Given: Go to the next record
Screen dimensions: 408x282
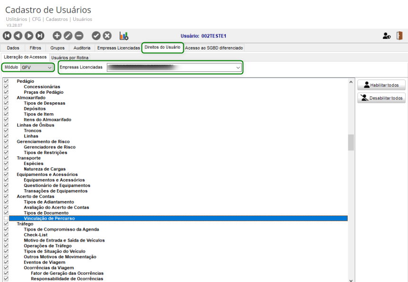Looking at the screenshot, I should tap(29, 36).
